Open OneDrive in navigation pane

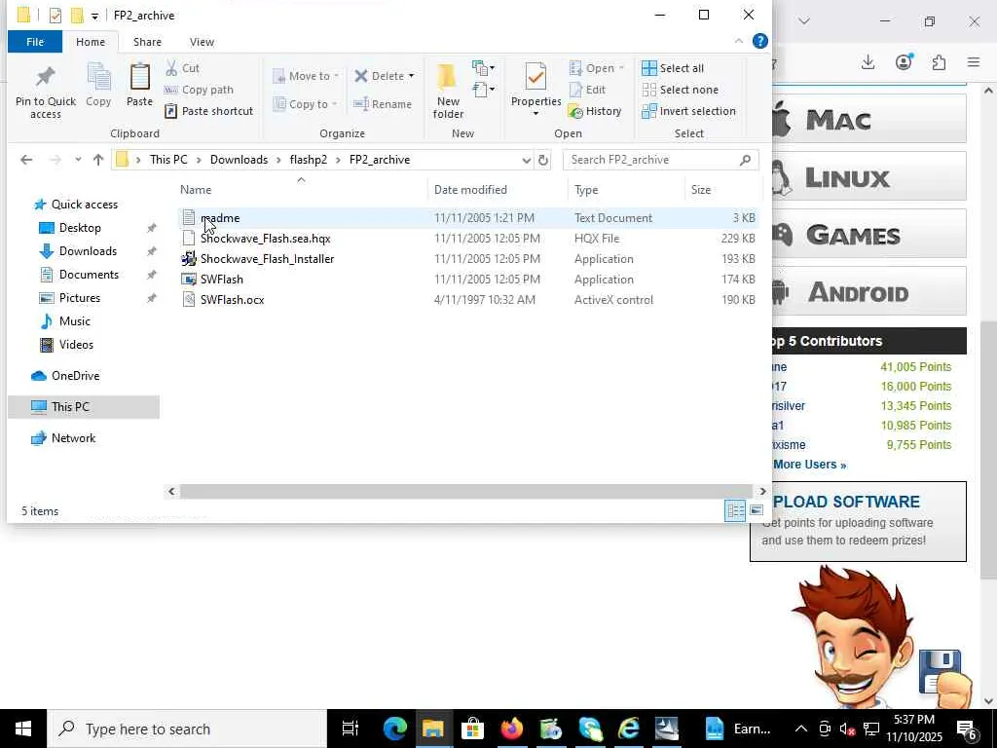click(75, 376)
